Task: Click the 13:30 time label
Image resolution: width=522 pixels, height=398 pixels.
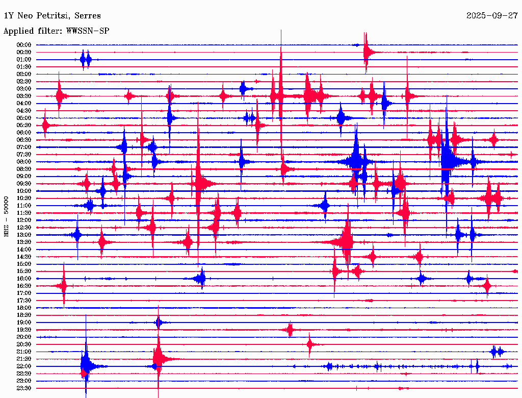Action: click(x=24, y=242)
